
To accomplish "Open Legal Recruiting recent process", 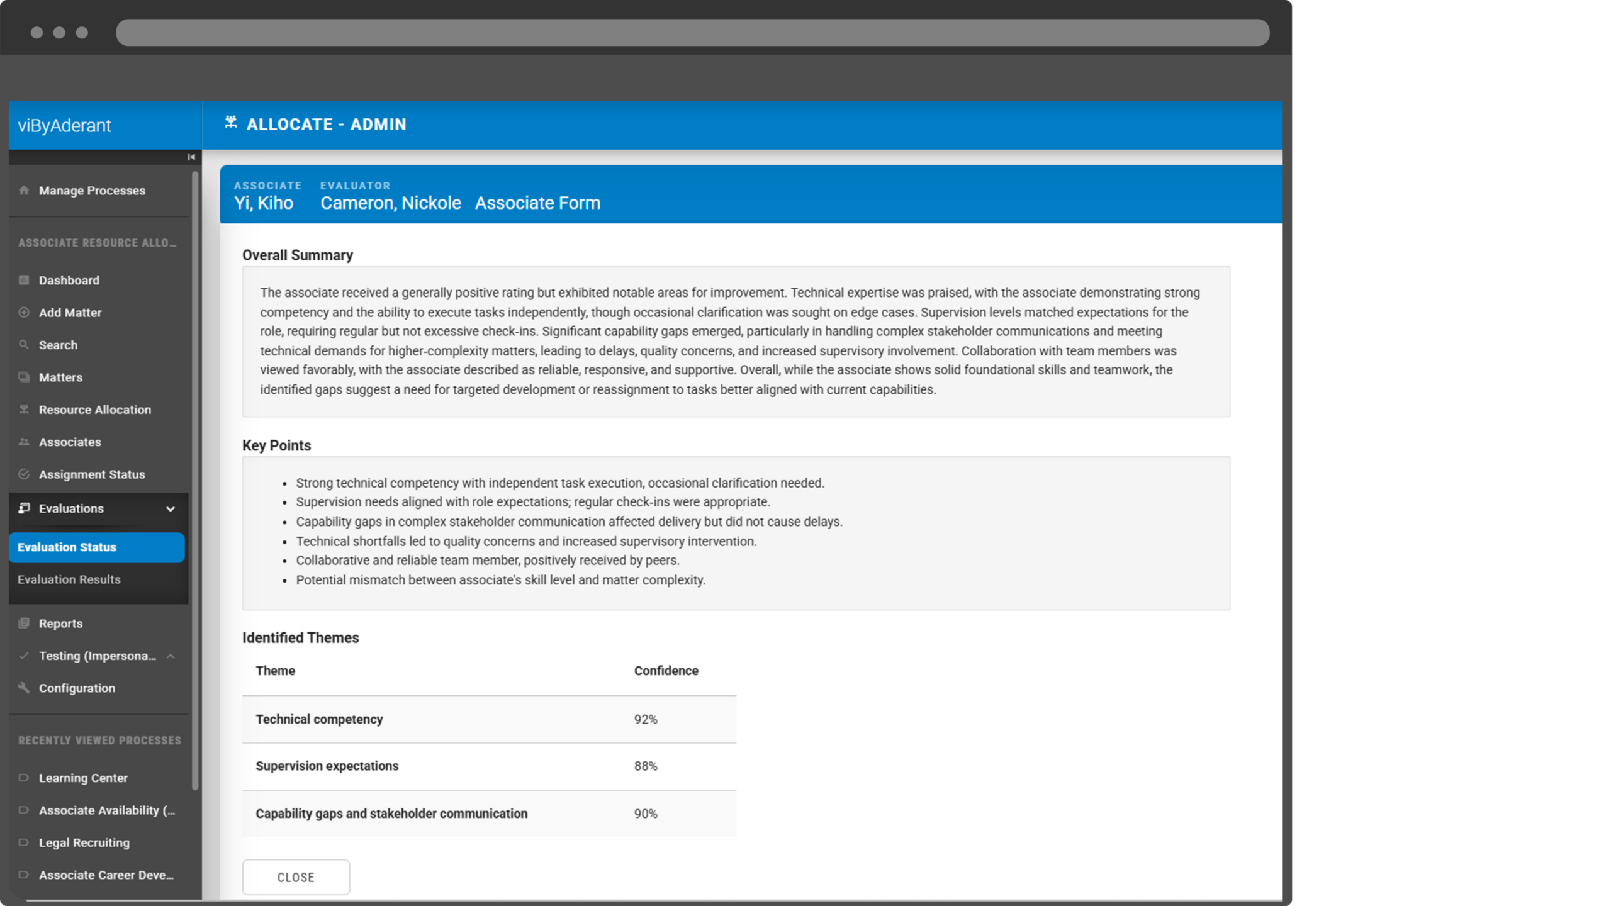I will pyautogui.click(x=84, y=843).
